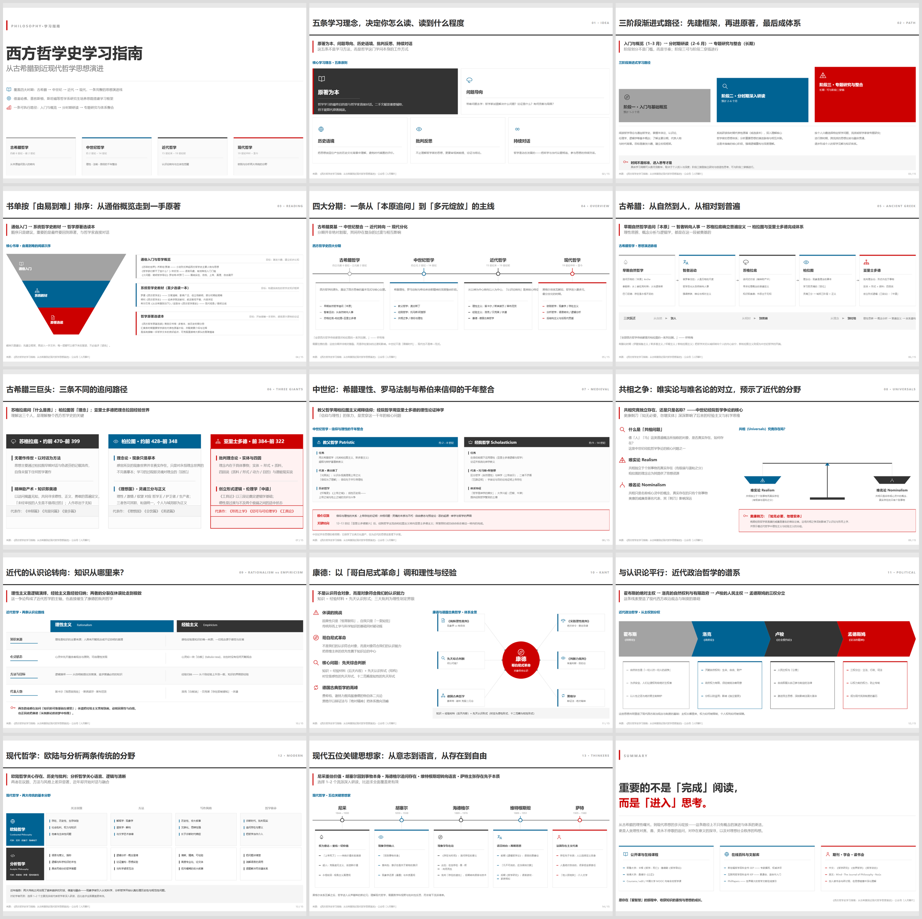Click the document icon beside 《纯粹理性批判》

coord(443,621)
